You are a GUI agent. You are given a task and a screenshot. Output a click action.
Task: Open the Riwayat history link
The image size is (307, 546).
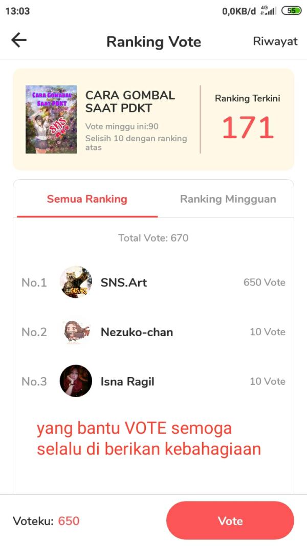click(275, 41)
